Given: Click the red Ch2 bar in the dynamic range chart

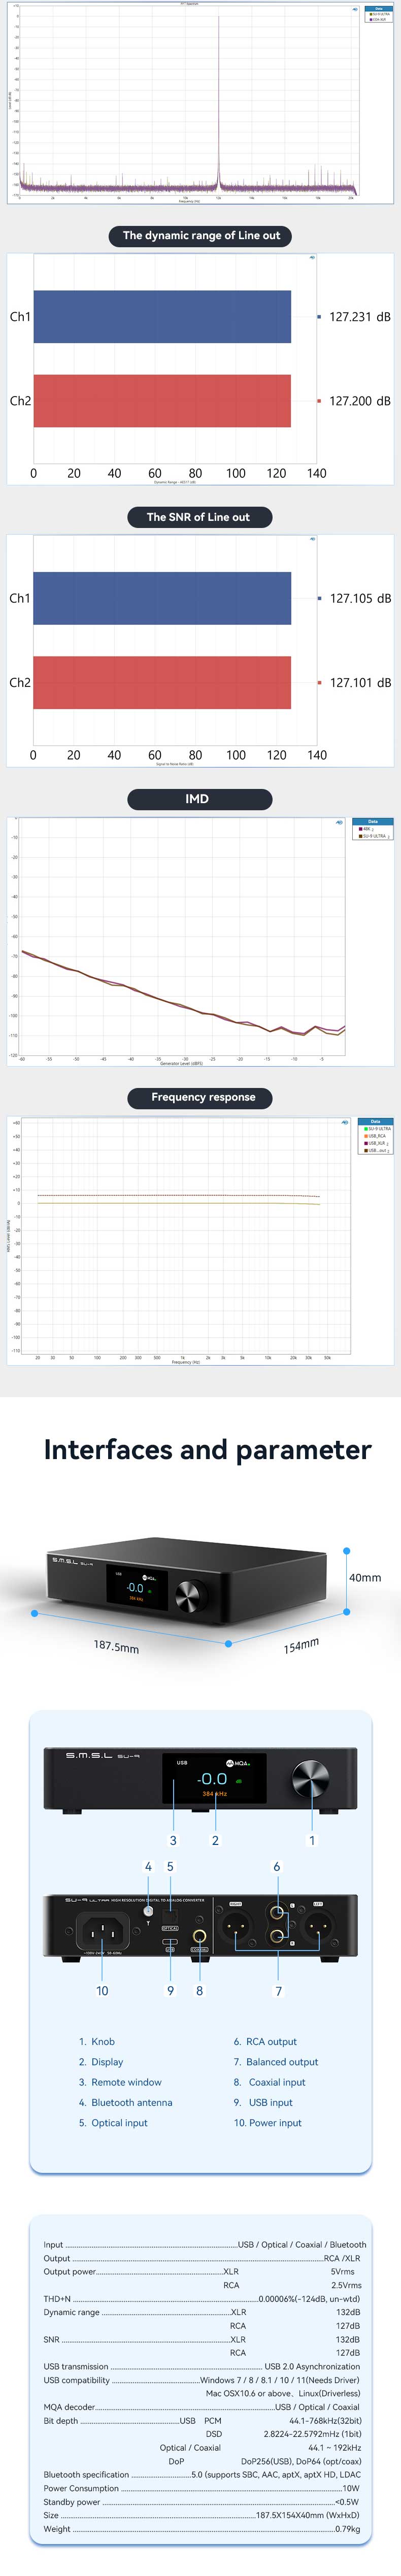Looking at the screenshot, I should tap(162, 401).
